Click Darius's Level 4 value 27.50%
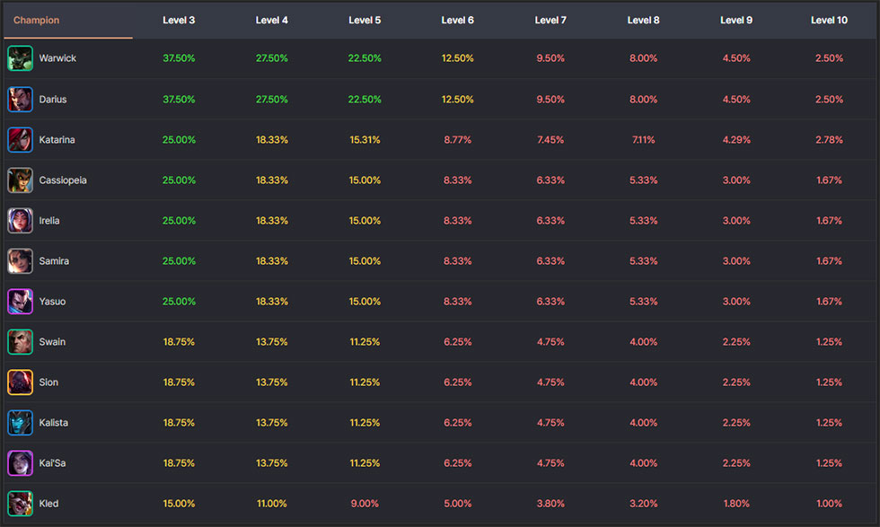 point(271,100)
